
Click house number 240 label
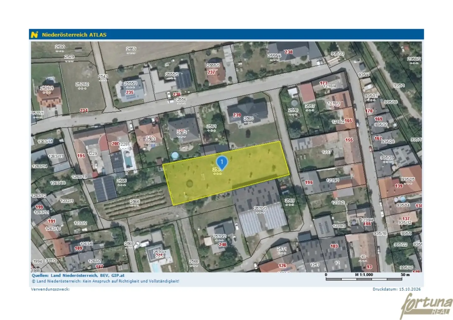222,244
